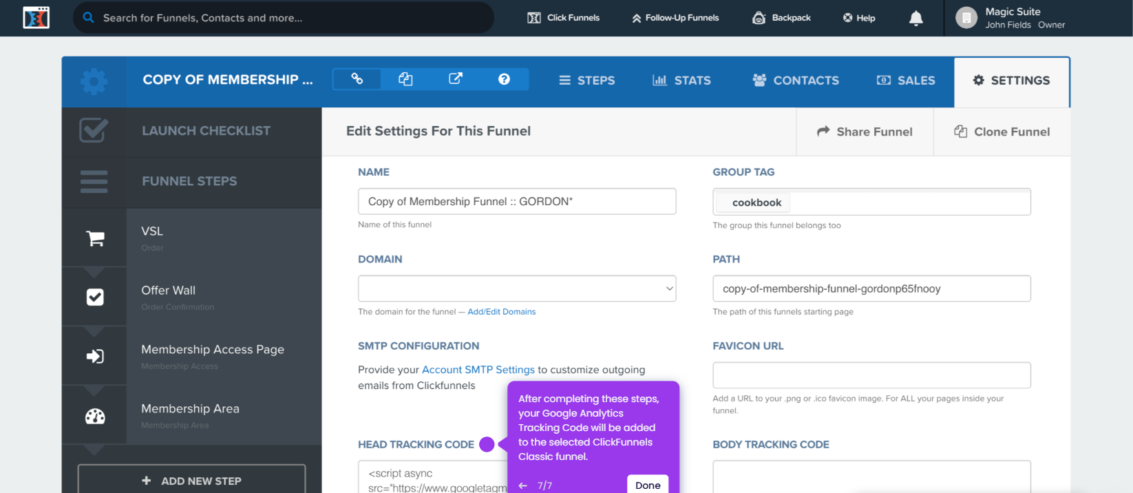This screenshot has height=493, width=1133.
Task: Focus the top search bar
Action: (284, 18)
